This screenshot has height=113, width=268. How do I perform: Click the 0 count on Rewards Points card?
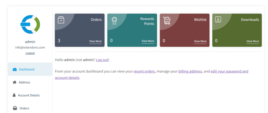pos(112,40)
